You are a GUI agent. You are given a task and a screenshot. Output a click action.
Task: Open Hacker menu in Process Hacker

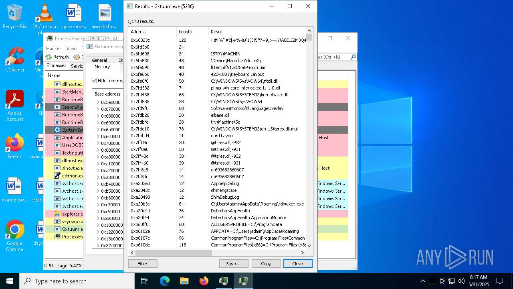pyautogui.click(x=53, y=48)
